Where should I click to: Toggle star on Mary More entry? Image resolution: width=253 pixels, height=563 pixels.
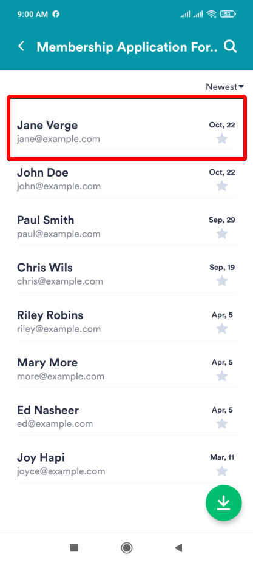tap(222, 376)
